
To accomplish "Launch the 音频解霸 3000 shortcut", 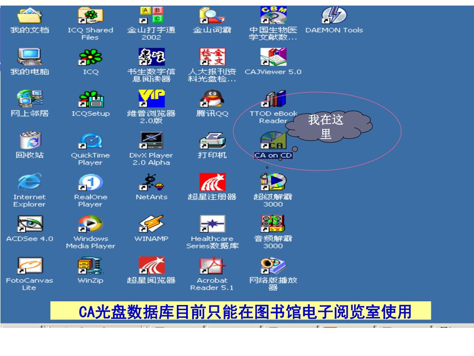I will [273, 224].
